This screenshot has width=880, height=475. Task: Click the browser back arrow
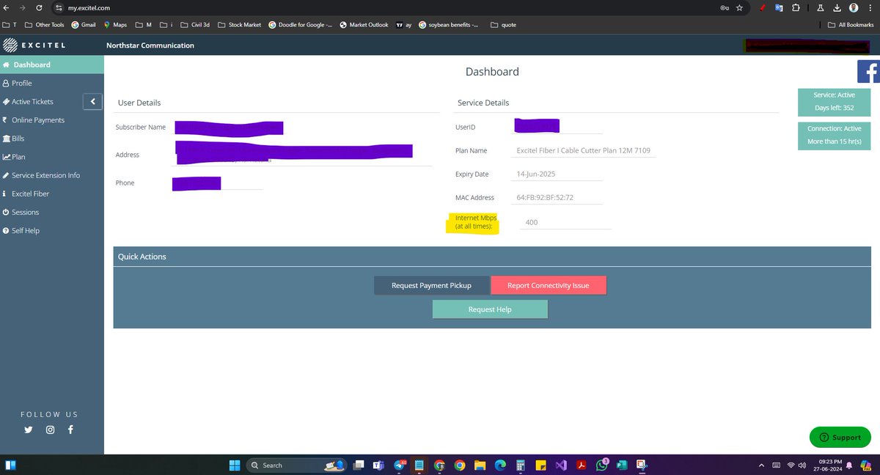click(6, 7)
